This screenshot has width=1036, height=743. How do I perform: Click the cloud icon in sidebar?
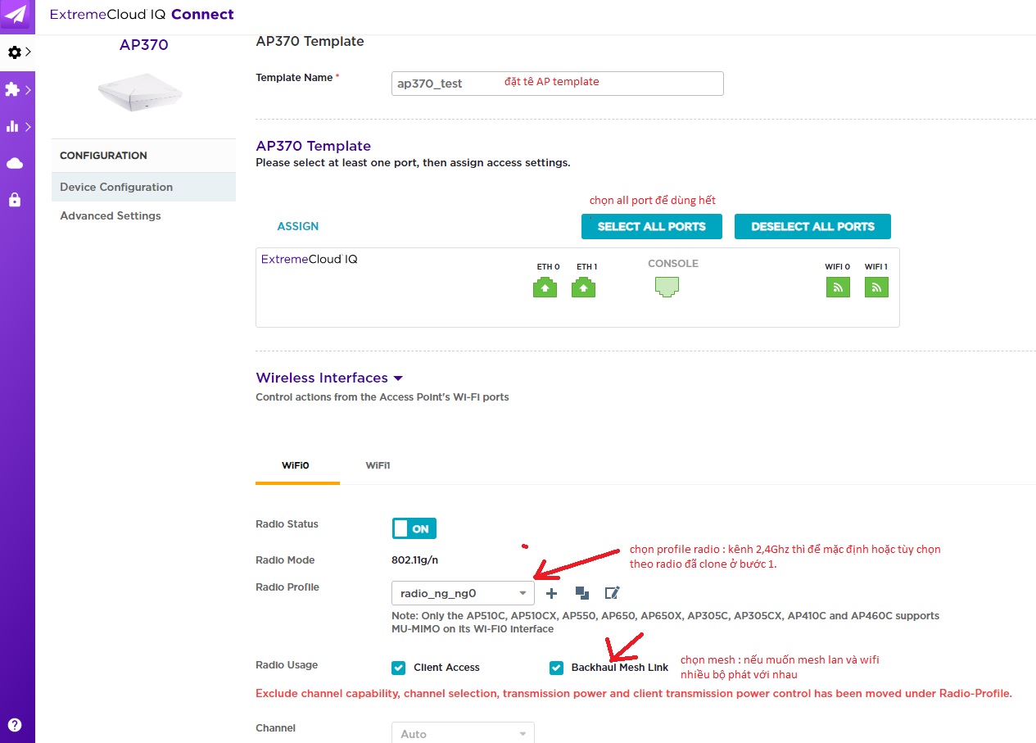tap(15, 164)
